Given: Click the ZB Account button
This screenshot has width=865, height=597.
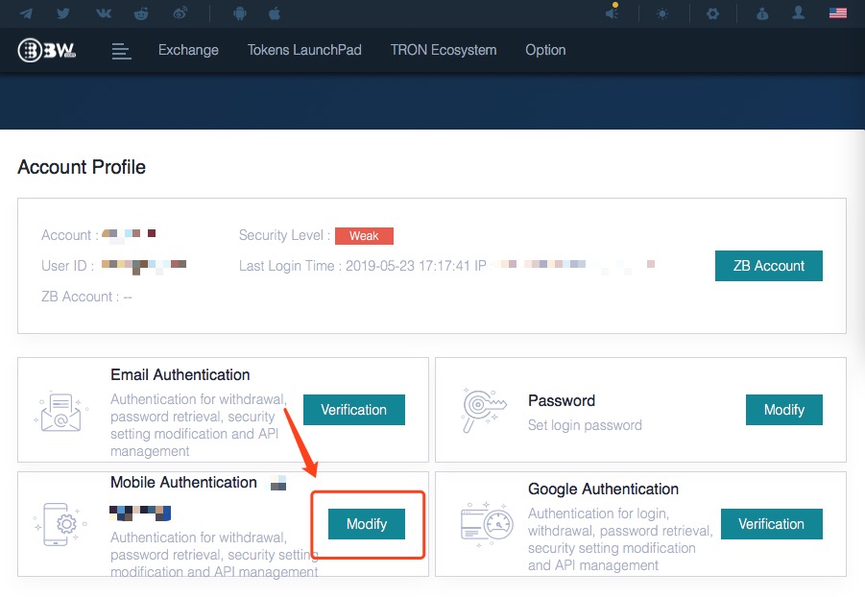Looking at the screenshot, I should (x=768, y=266).
